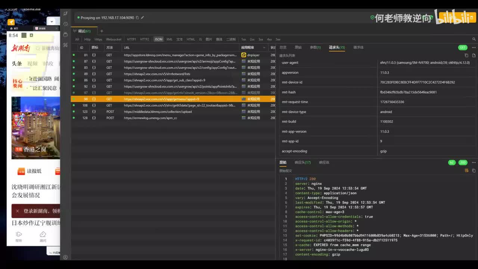
Task: Tap the 湘问 icon in phone bottom bar
Action: (x=43, y=234)
